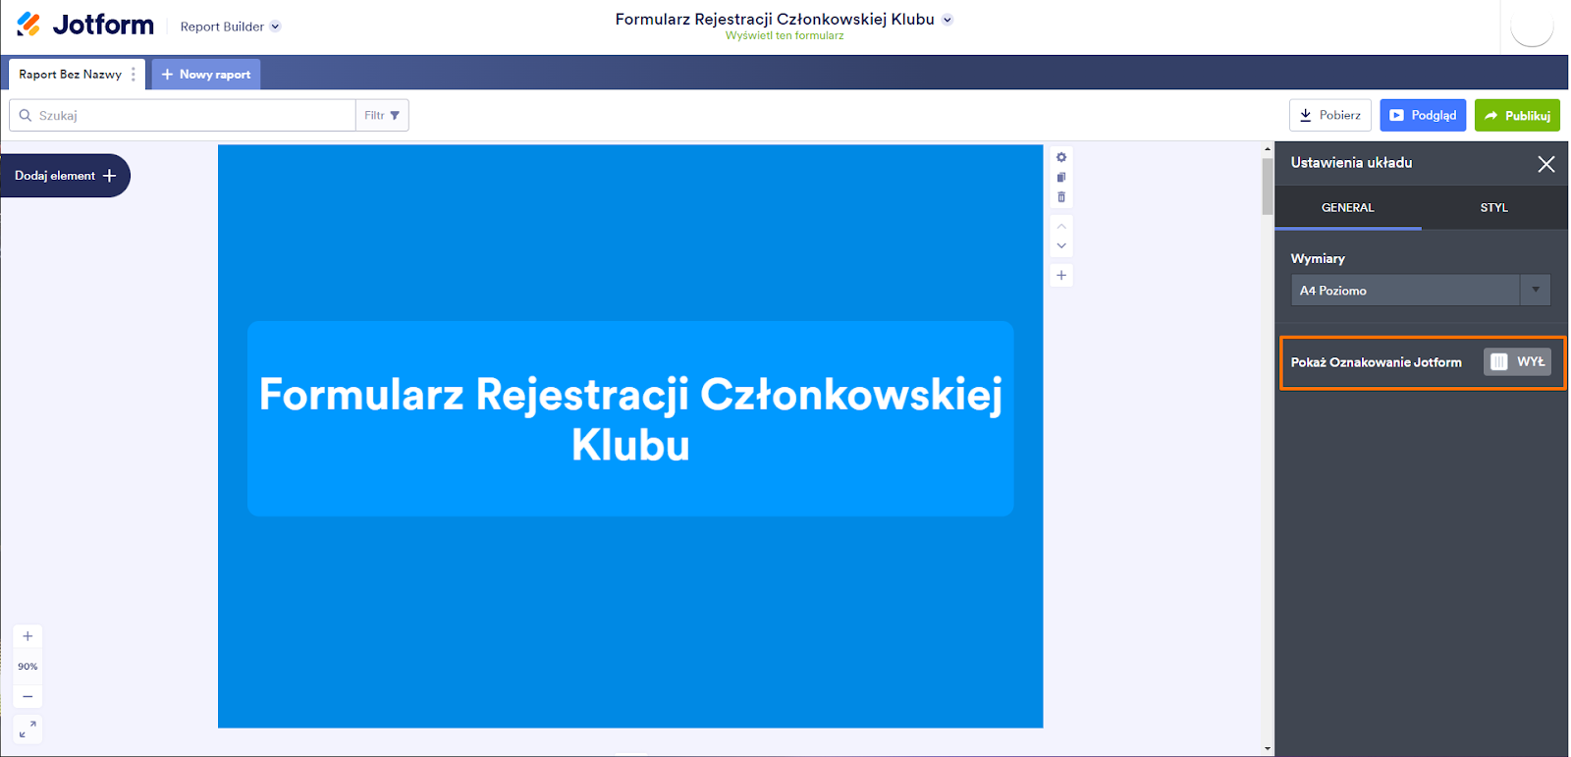Toggle fullscreen with expand arrows icon

pyautogui.click(x=27, y=730)
